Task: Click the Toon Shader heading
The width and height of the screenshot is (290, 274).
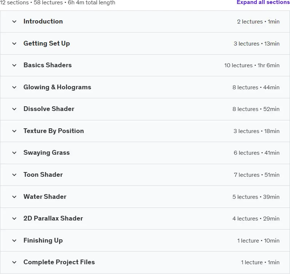Action: pos(43,175)
